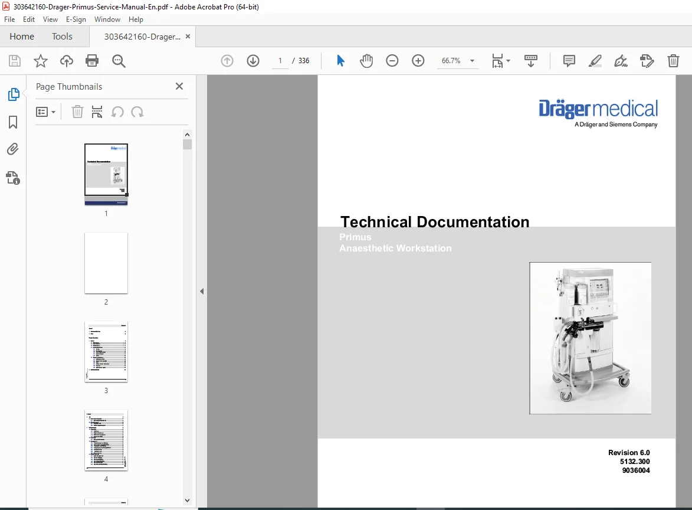Click the current page number field
692x510 pixels.
[280, 60]
